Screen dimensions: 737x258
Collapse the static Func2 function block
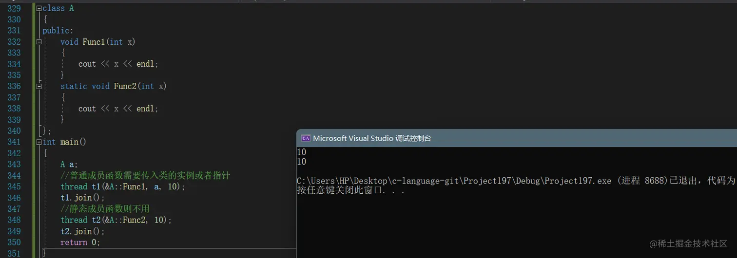click(x=39, y=86)
